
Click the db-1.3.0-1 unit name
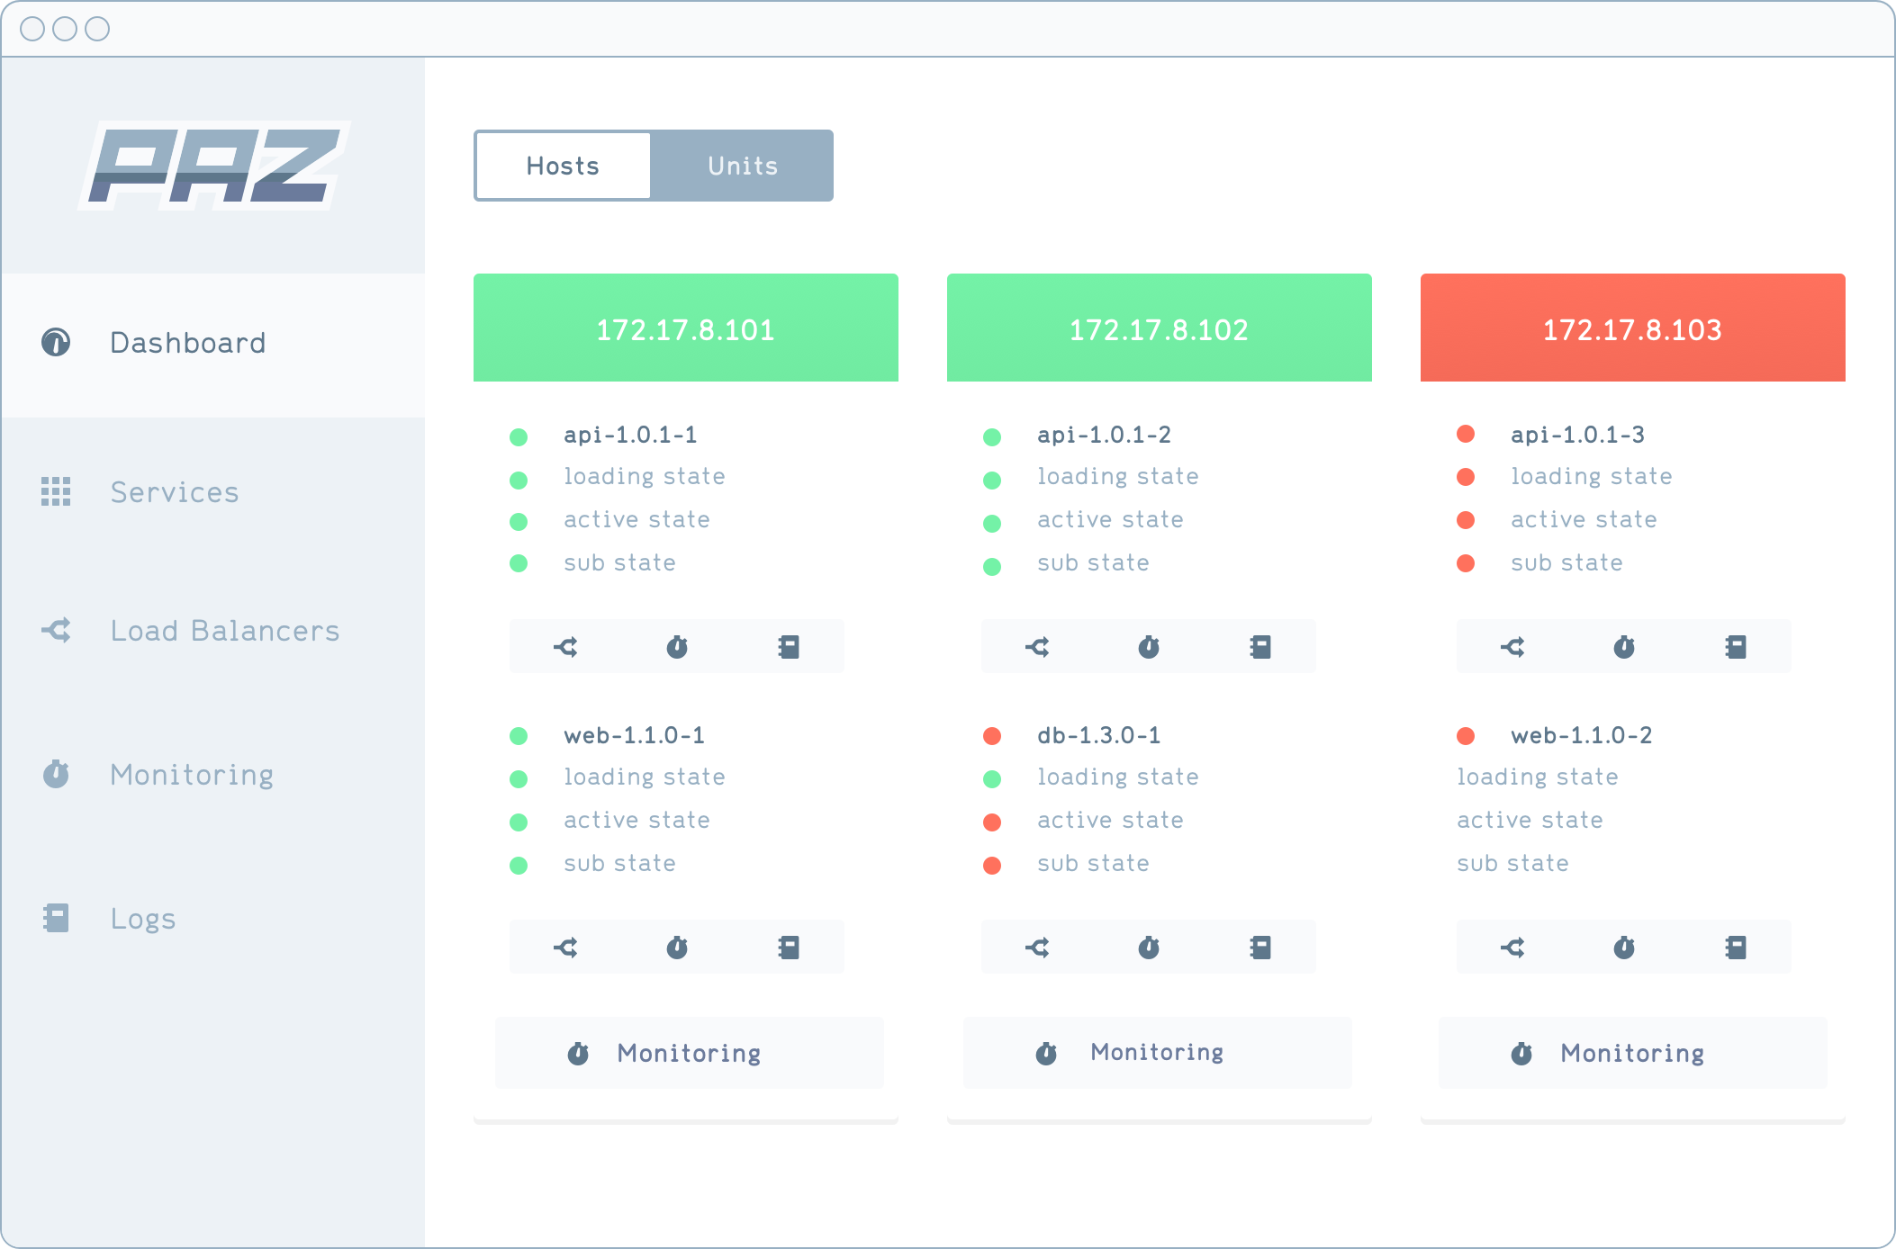click(x=1098, y=735)
